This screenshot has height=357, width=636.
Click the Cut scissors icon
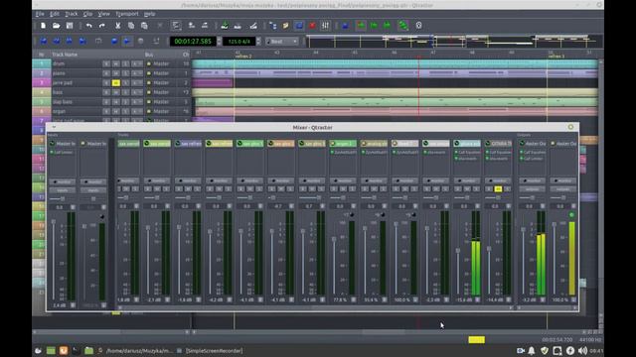(117, 26)
